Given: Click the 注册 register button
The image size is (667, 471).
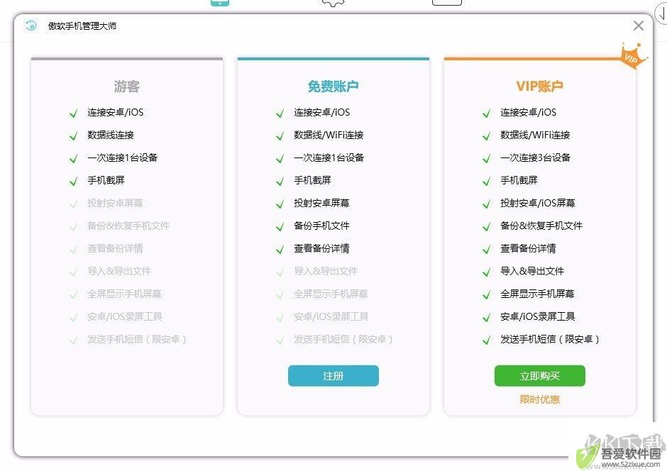Looking at the screenshot, I should coord(333,376).
